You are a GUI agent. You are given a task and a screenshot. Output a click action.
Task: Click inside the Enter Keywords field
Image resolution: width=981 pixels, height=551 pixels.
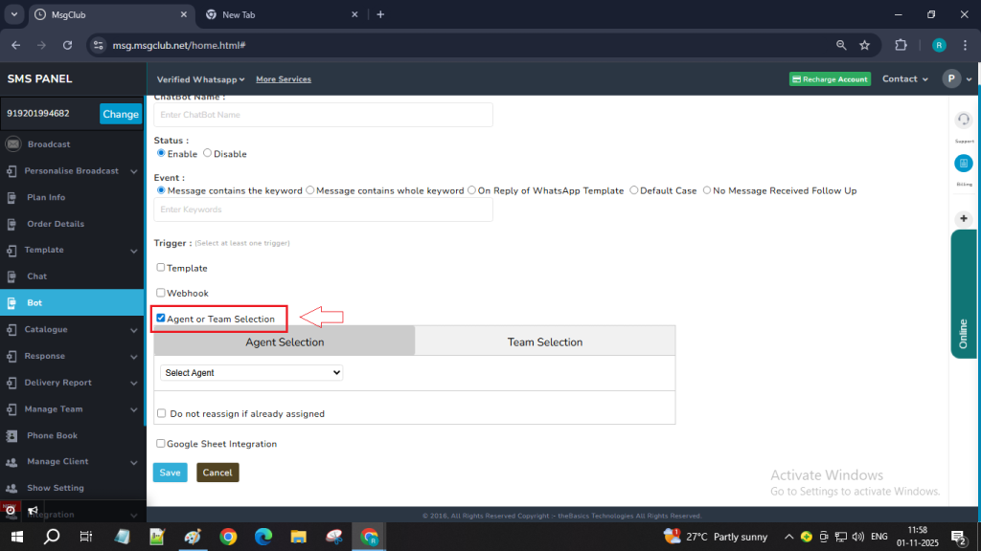click(323, 209)
